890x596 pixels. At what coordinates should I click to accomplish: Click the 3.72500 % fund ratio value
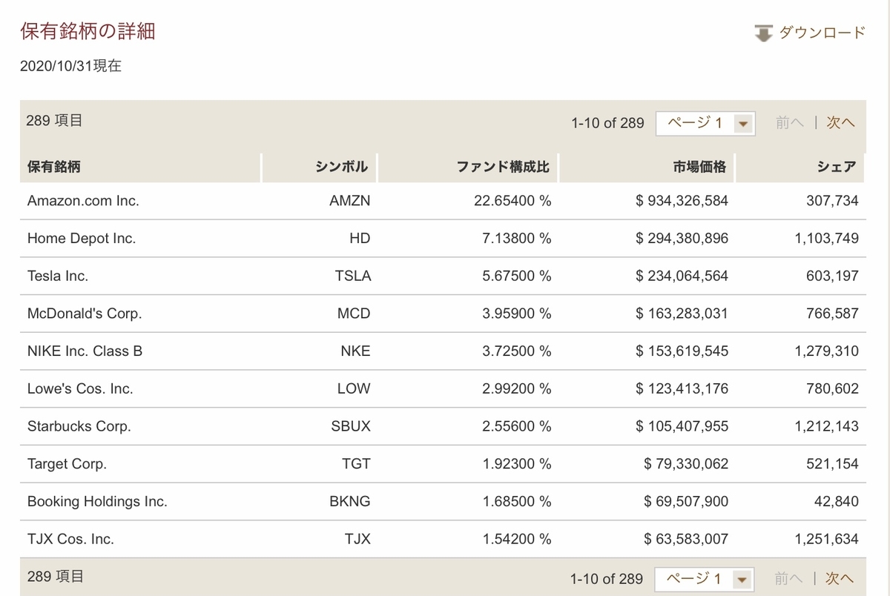tap(516, 351)
